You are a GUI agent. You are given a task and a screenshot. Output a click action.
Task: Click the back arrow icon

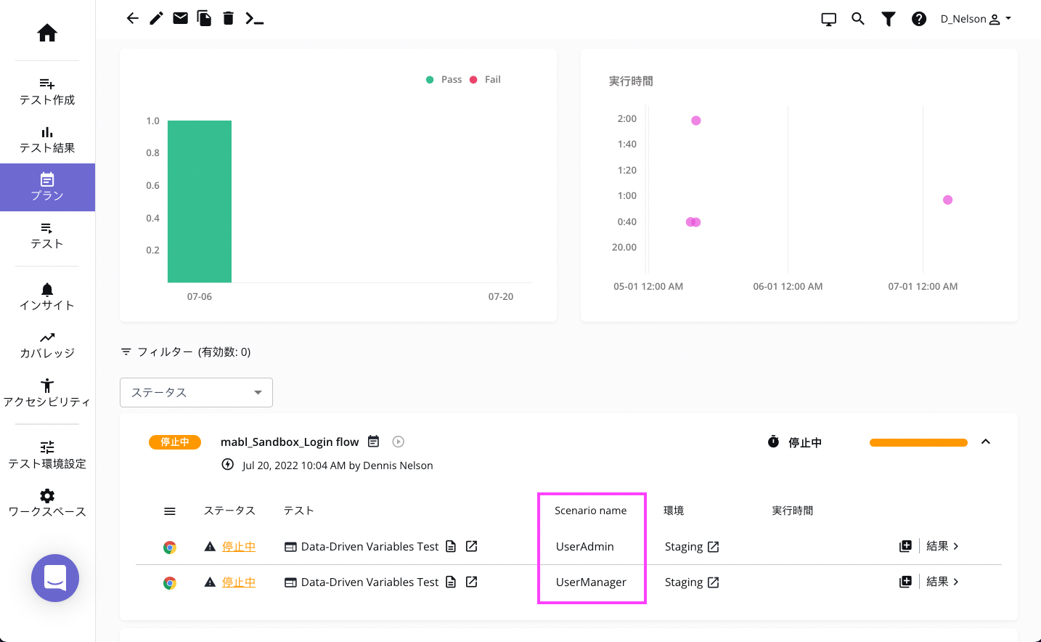tap(132, 18)
